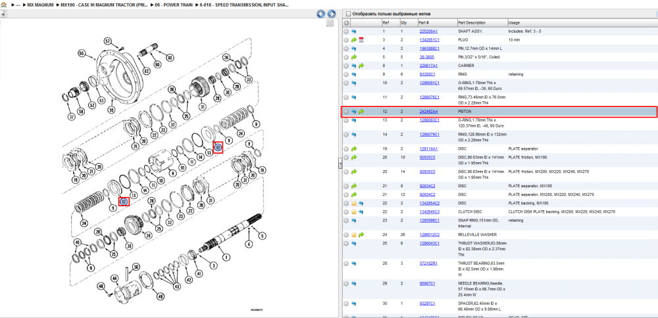This screenshot has height=318, width=658.
Task: Open the 6-018 - SPEED TRANSMISSION breadcrumb
Action: (245, 5)
